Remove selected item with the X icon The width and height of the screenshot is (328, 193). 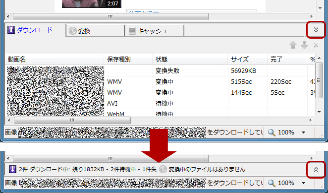coord(316,45)
